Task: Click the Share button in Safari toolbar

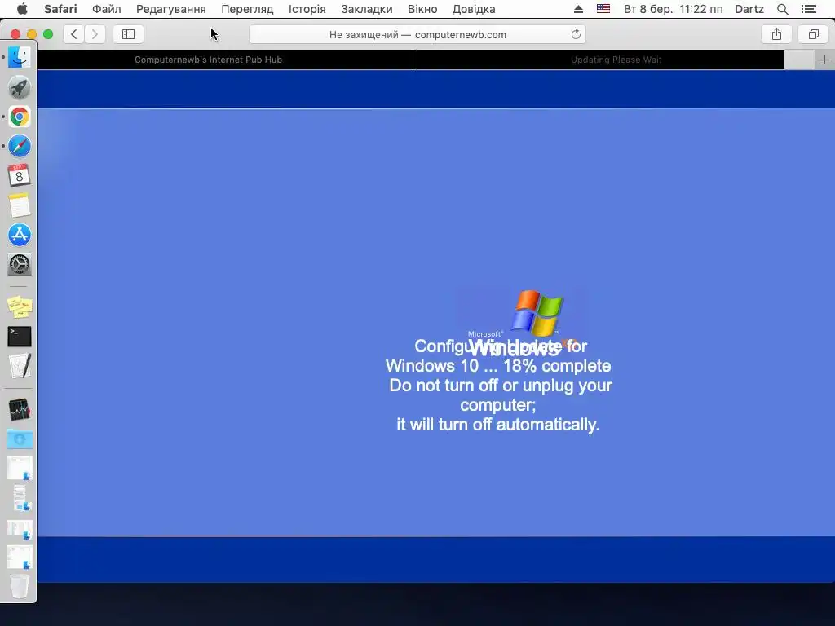Action: pyautogui.click(x=776, y=34)
